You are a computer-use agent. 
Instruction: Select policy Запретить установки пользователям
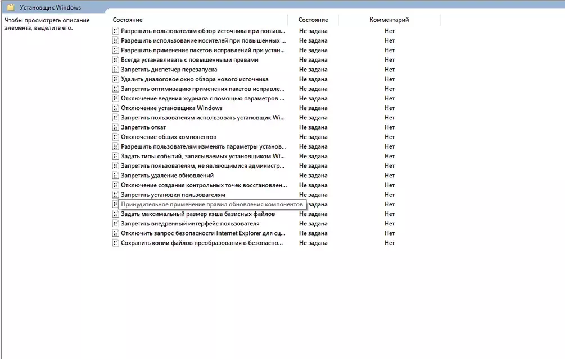(x=173, y=195)
